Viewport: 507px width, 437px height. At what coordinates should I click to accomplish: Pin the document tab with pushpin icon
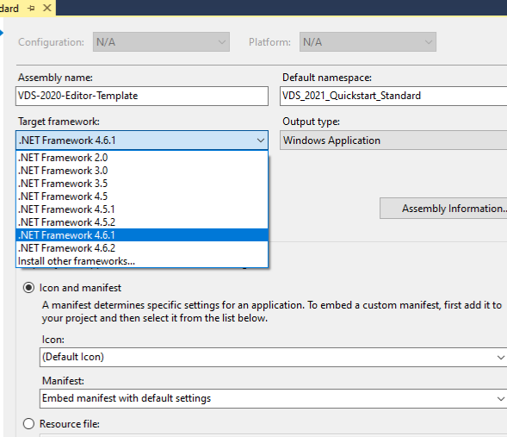click(x=31, y=8)
